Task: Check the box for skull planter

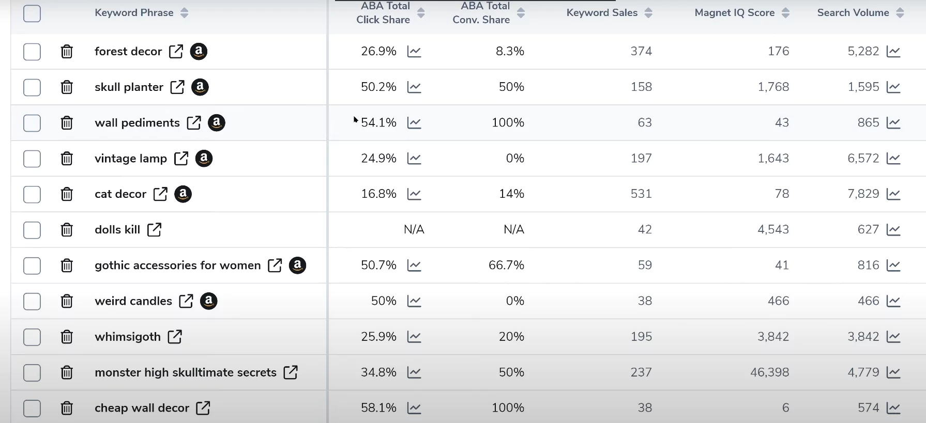Action: click(32, 87)
